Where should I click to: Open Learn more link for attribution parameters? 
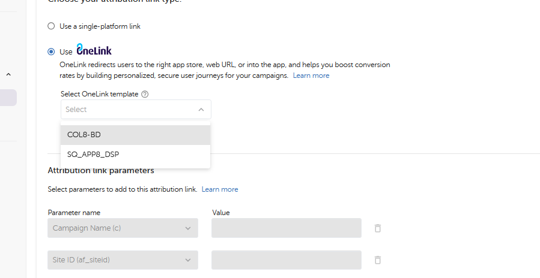[220, 189]
